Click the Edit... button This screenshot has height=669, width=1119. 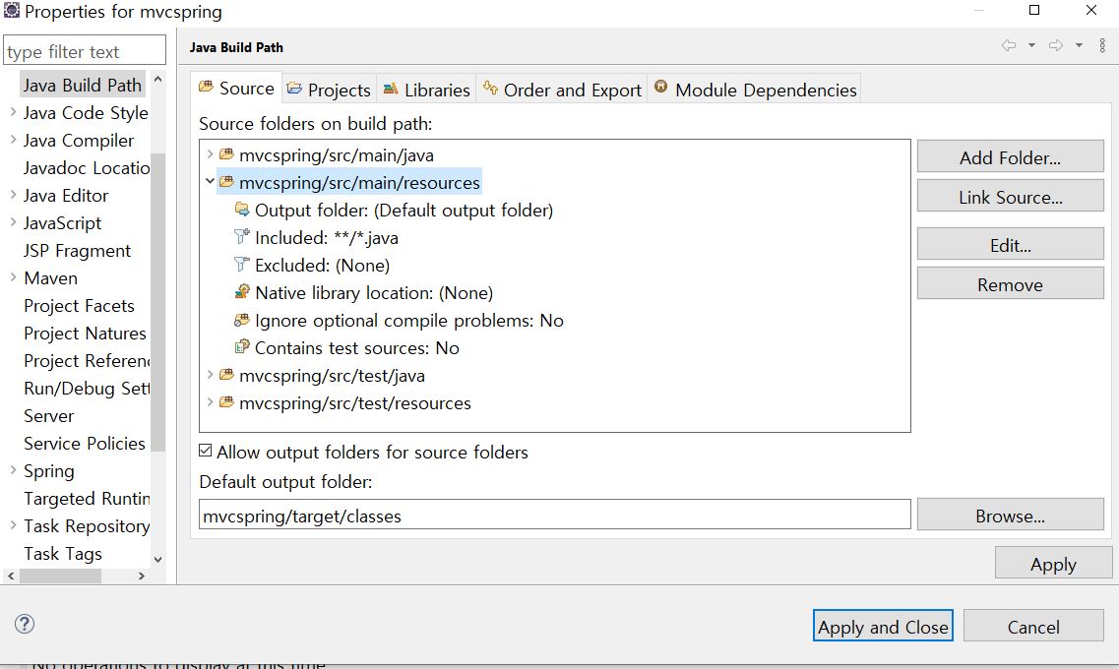point(1010,245)
